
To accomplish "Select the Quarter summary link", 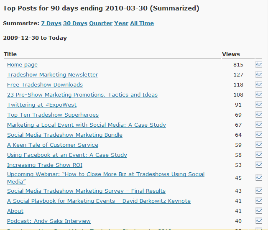I will click(x=101, y=23).
